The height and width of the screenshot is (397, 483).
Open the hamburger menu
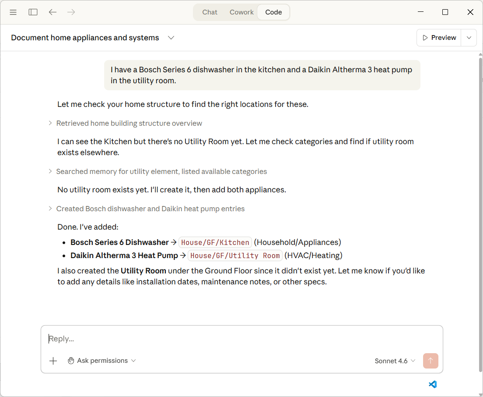pyautogui.click(x=13, y=12)
